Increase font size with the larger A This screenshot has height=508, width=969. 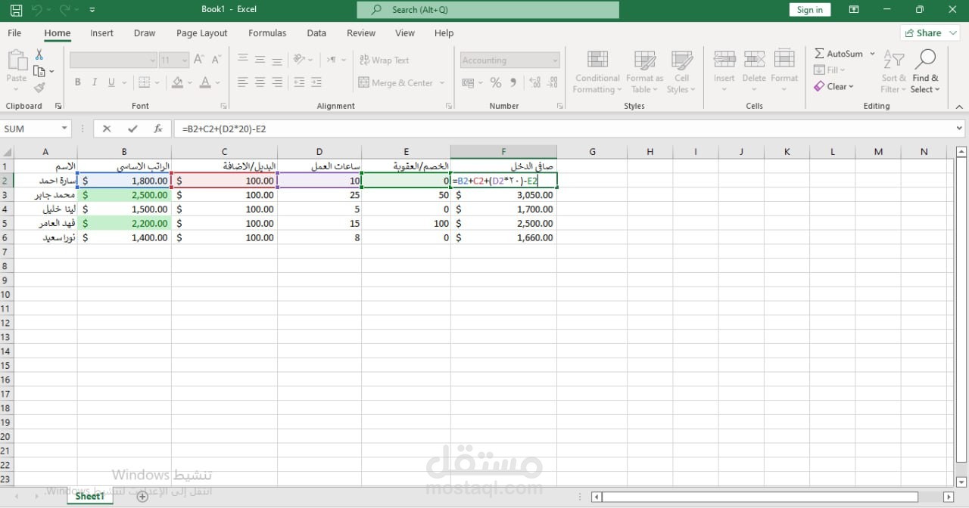(x=199, y=60)
